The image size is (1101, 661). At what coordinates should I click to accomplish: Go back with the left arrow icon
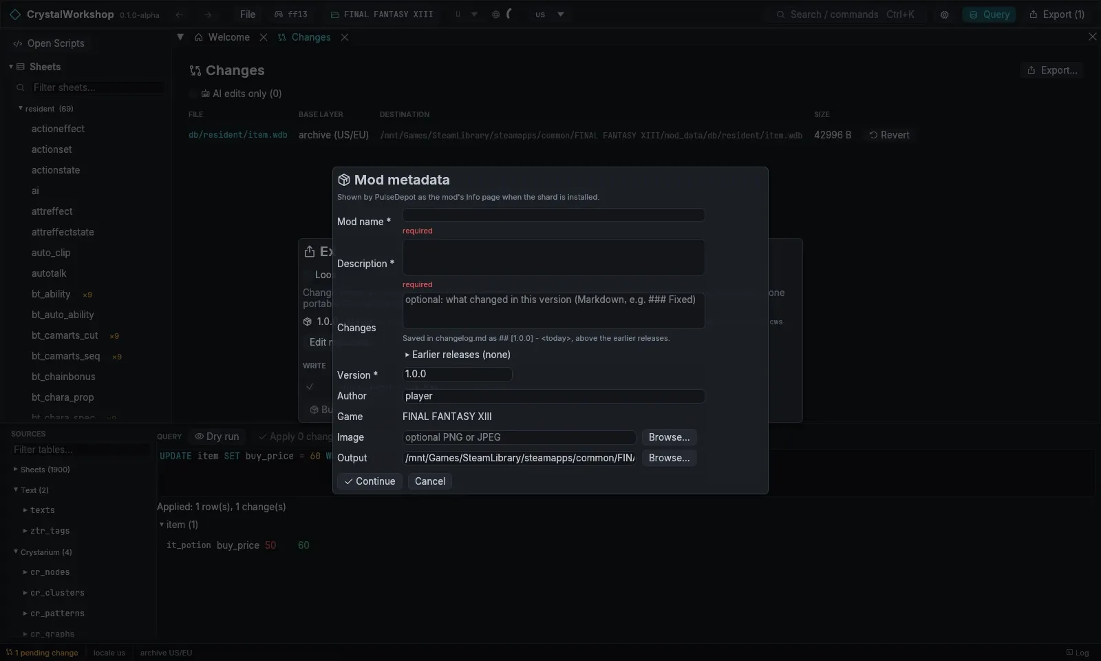pos(180,14)
